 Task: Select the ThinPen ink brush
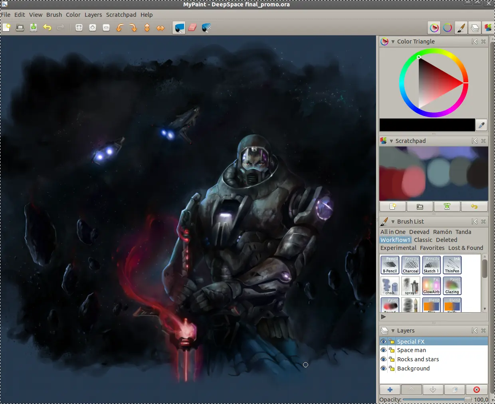tap(452, 265)
